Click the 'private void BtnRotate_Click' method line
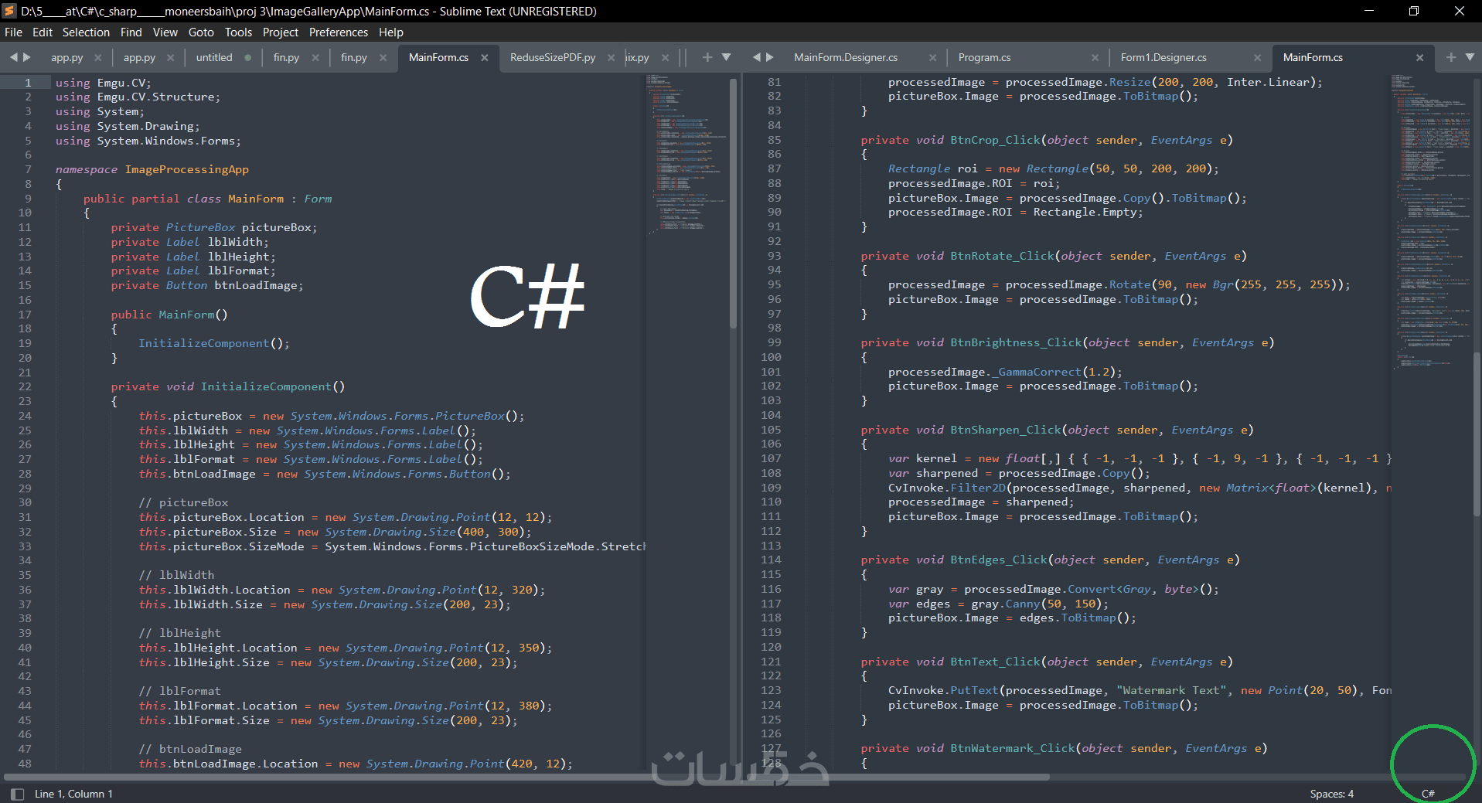 (1054, 256)
